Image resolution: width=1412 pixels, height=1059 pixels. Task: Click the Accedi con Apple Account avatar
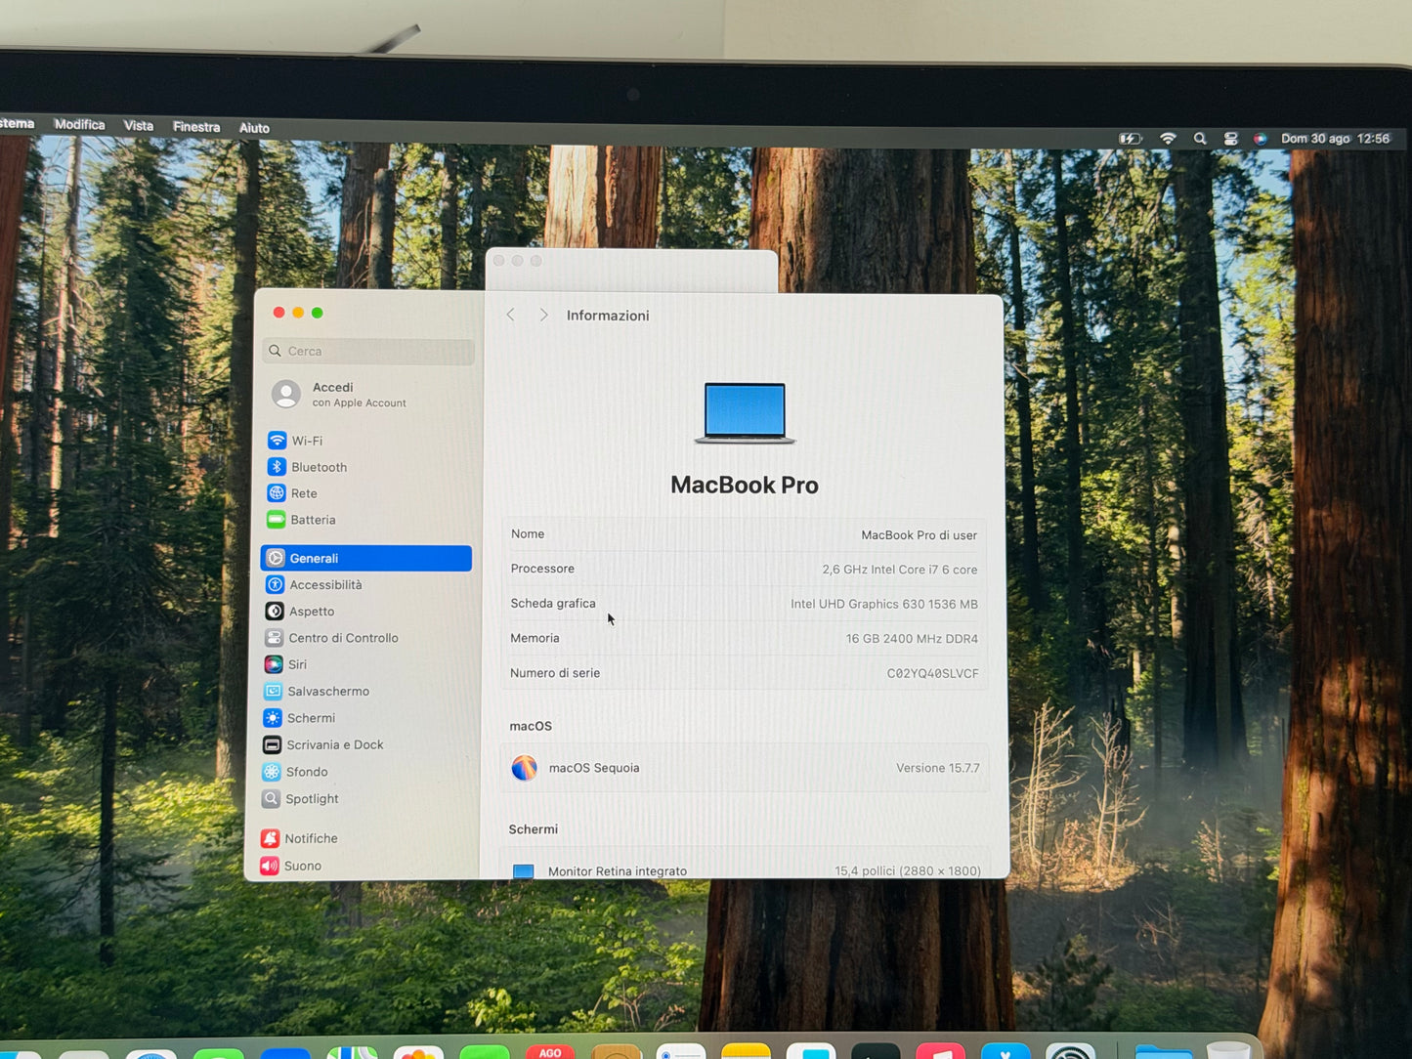286,394
